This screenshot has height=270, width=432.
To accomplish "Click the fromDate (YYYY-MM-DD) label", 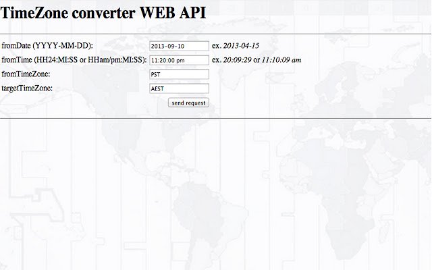I will [47, 46].
